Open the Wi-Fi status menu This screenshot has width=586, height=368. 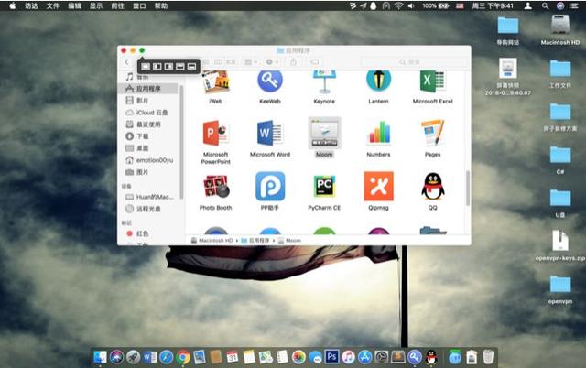(x=399, y=5)
